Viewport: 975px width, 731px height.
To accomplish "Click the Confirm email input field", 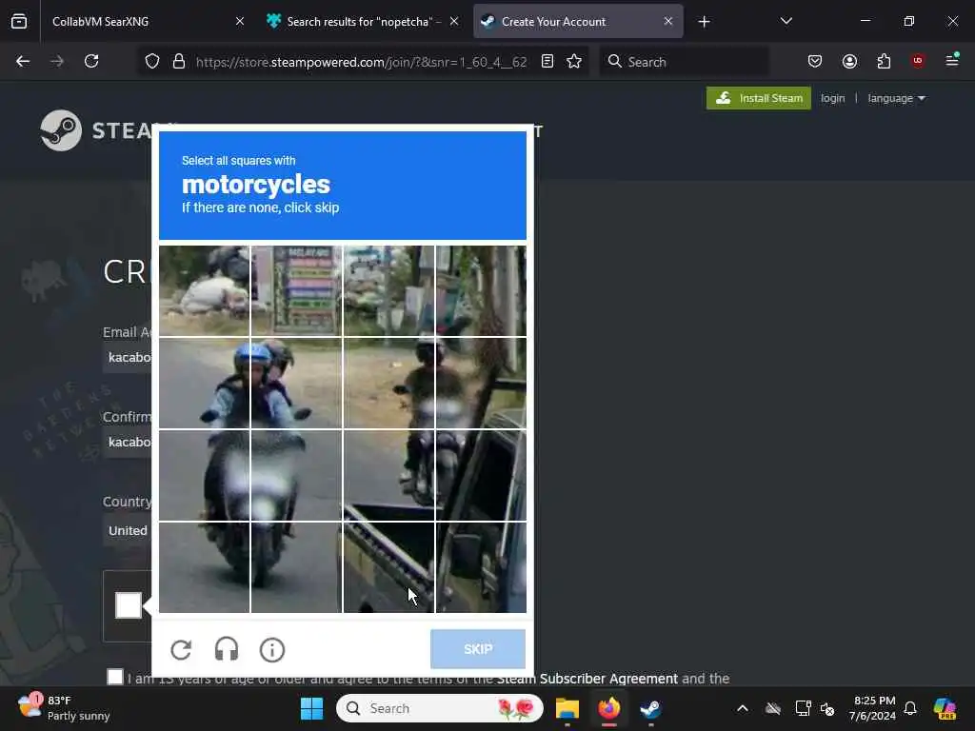I will (x=127, y=442).
